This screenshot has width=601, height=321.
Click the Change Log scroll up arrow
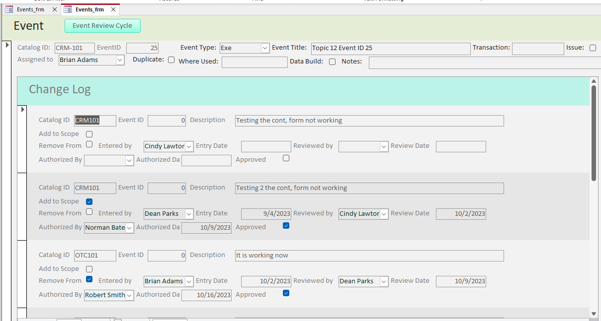(594, 81)
